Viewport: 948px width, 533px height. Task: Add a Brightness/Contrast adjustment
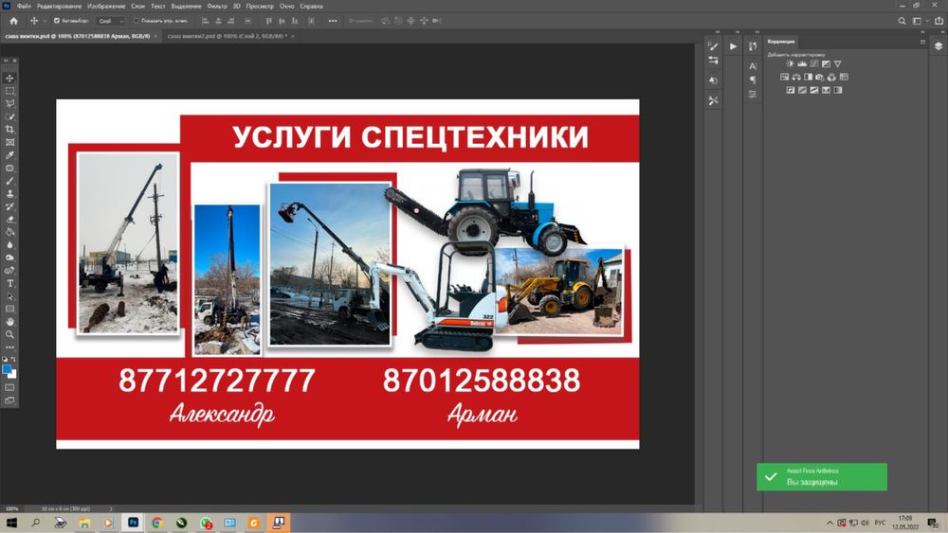(x=790, y=63)
